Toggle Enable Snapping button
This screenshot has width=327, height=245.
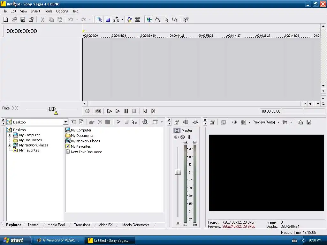[99, 19]
